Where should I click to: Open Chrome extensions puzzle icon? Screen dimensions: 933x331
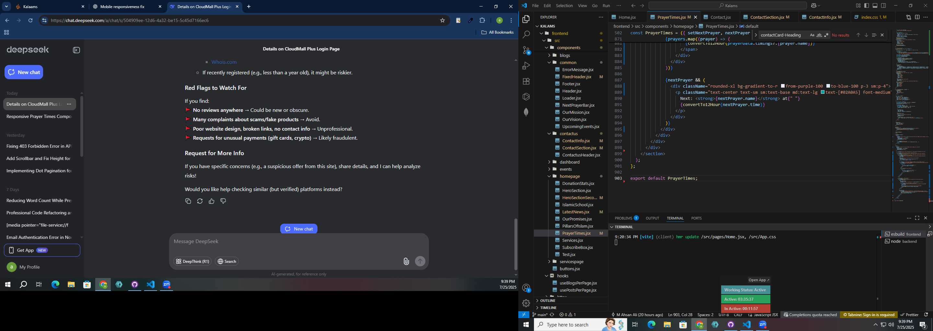pyautogui.click(x=482, y=21)
